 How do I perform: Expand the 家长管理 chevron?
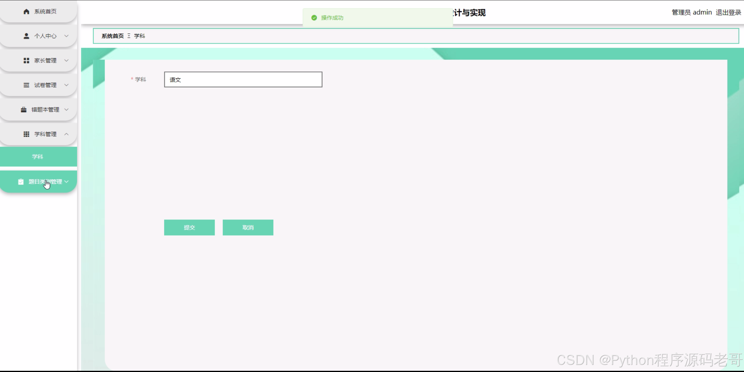[66, 61]
